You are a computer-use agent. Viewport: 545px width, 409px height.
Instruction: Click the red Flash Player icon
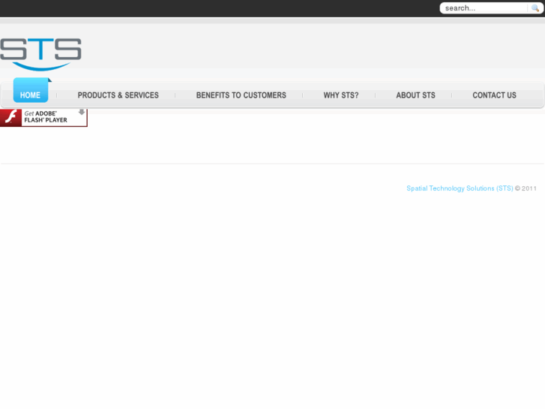point(10,117)
